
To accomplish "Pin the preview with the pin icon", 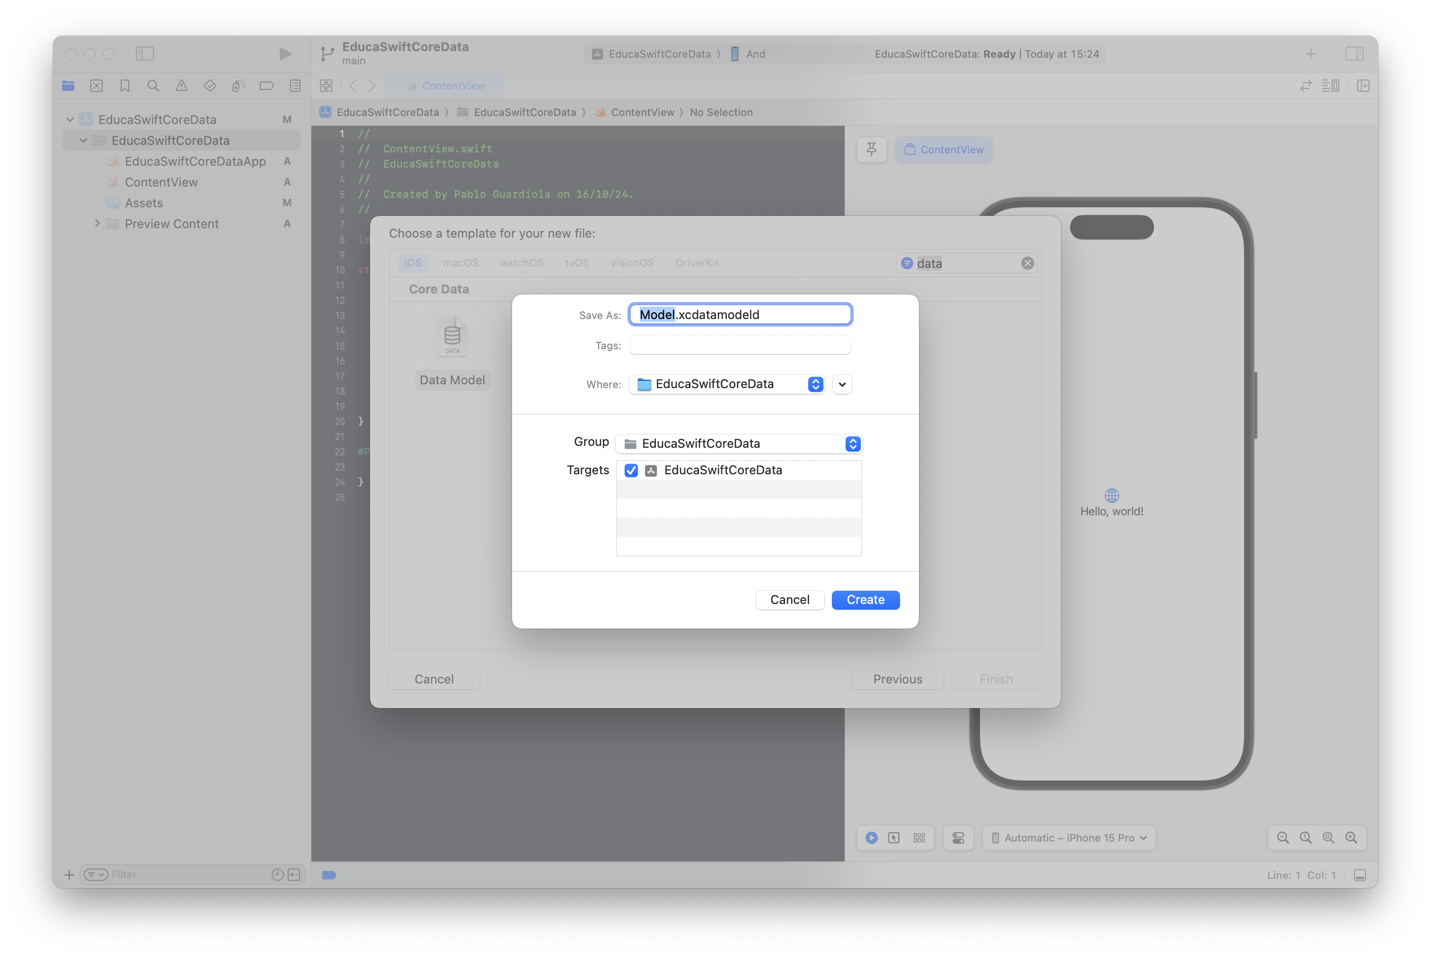I will click(x=872, y=150).
